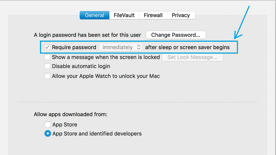Open the Firewall tab
Screen dimensions: 276x155
click(154, 15)
